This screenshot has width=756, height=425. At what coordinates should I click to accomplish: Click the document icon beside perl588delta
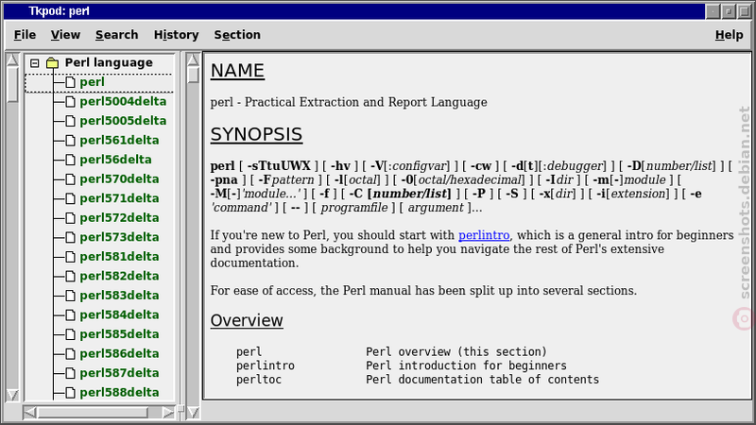(x=70, y=392)
